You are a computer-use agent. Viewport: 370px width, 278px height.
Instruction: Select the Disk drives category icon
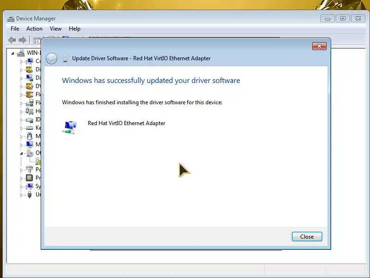pos(30,69)
